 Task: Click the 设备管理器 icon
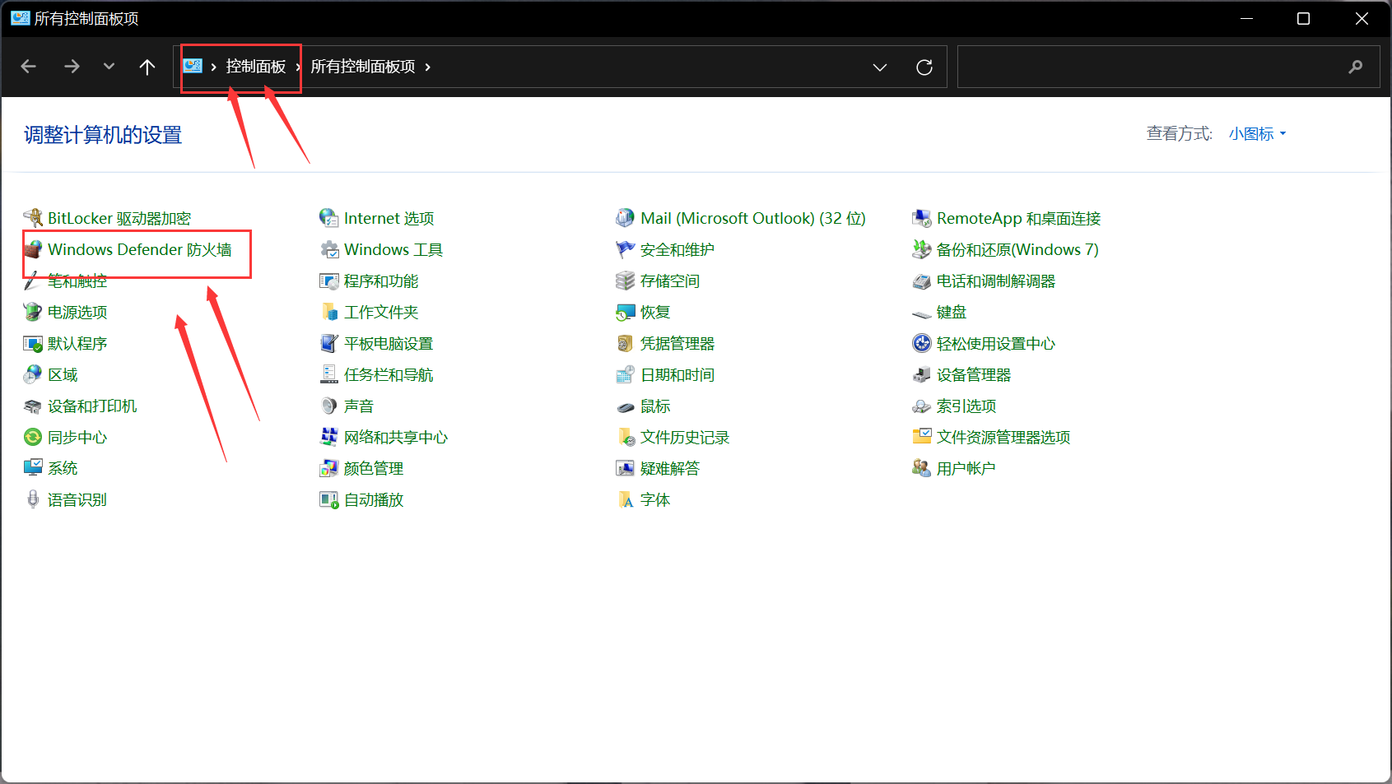(921, 375)
